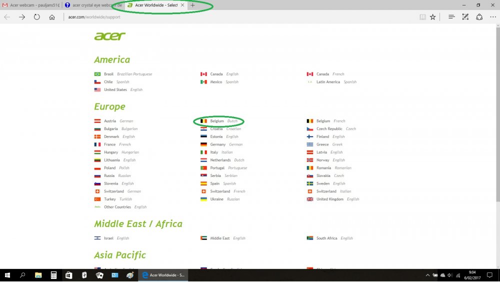This screenshot has height=283, width=500.
Task: Open a new browser tab
Action: pos(192,5)
